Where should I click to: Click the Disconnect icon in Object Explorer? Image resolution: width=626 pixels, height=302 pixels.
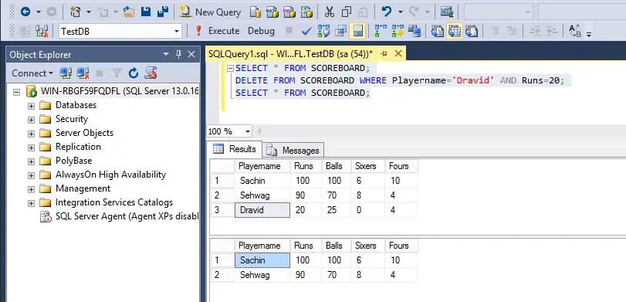83,73
